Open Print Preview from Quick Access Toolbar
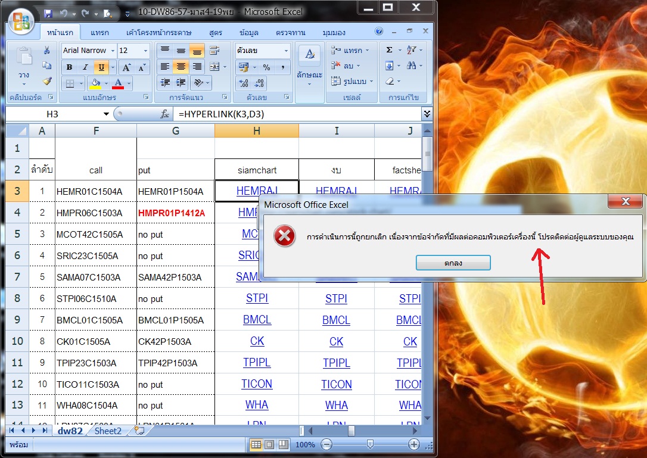 pos(108,14)
